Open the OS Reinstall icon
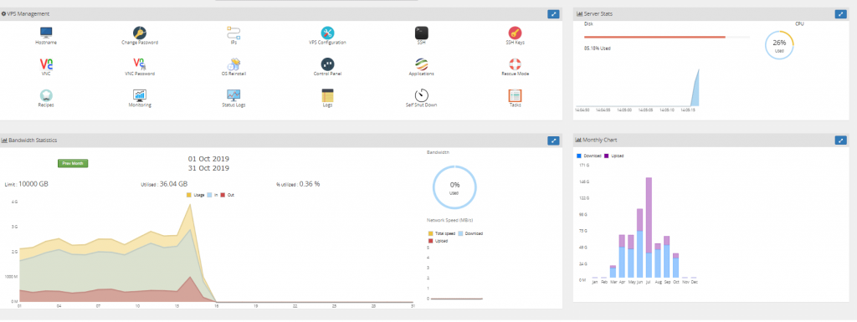The height and width of the screenshot is (322, 857). pos(234,64)
